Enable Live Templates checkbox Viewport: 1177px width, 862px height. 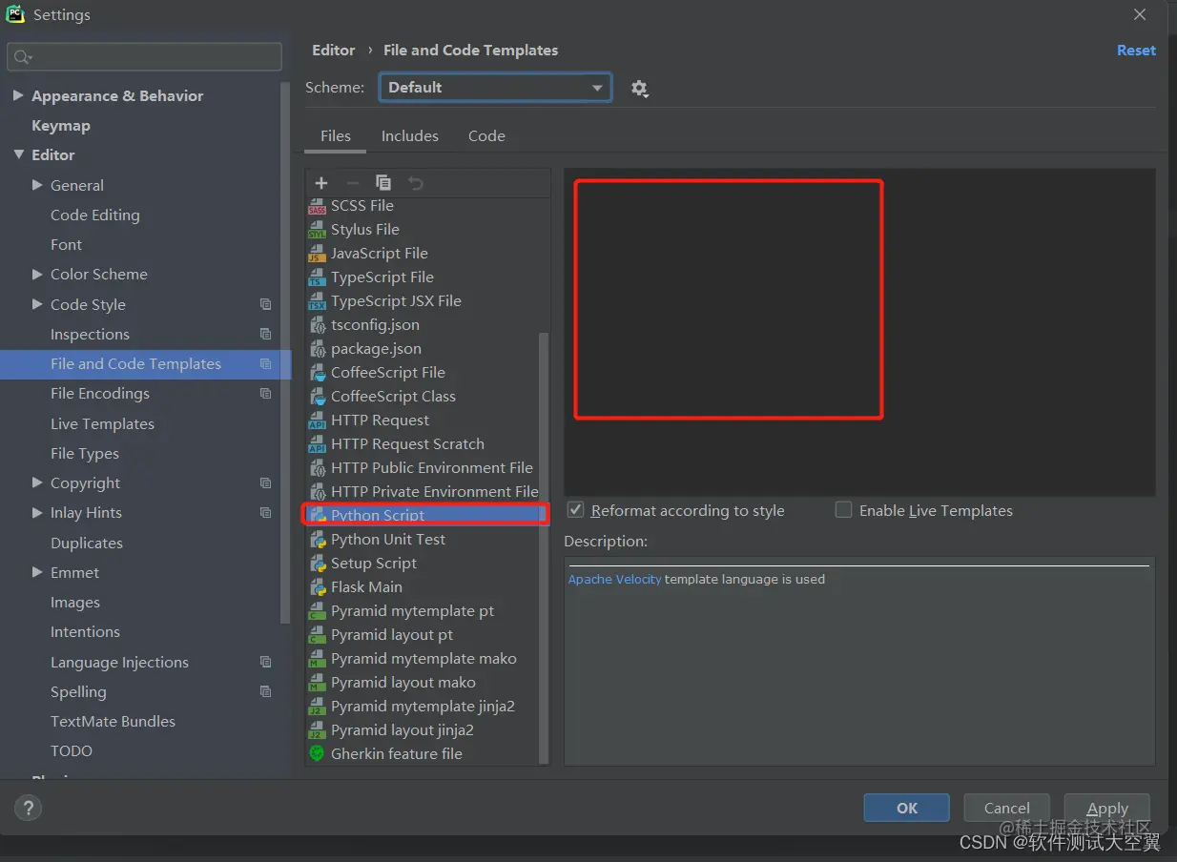coord(843,510)
